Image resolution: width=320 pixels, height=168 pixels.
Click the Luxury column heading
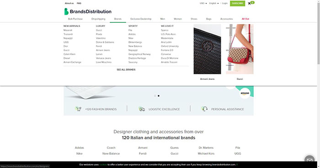(101, 26)
